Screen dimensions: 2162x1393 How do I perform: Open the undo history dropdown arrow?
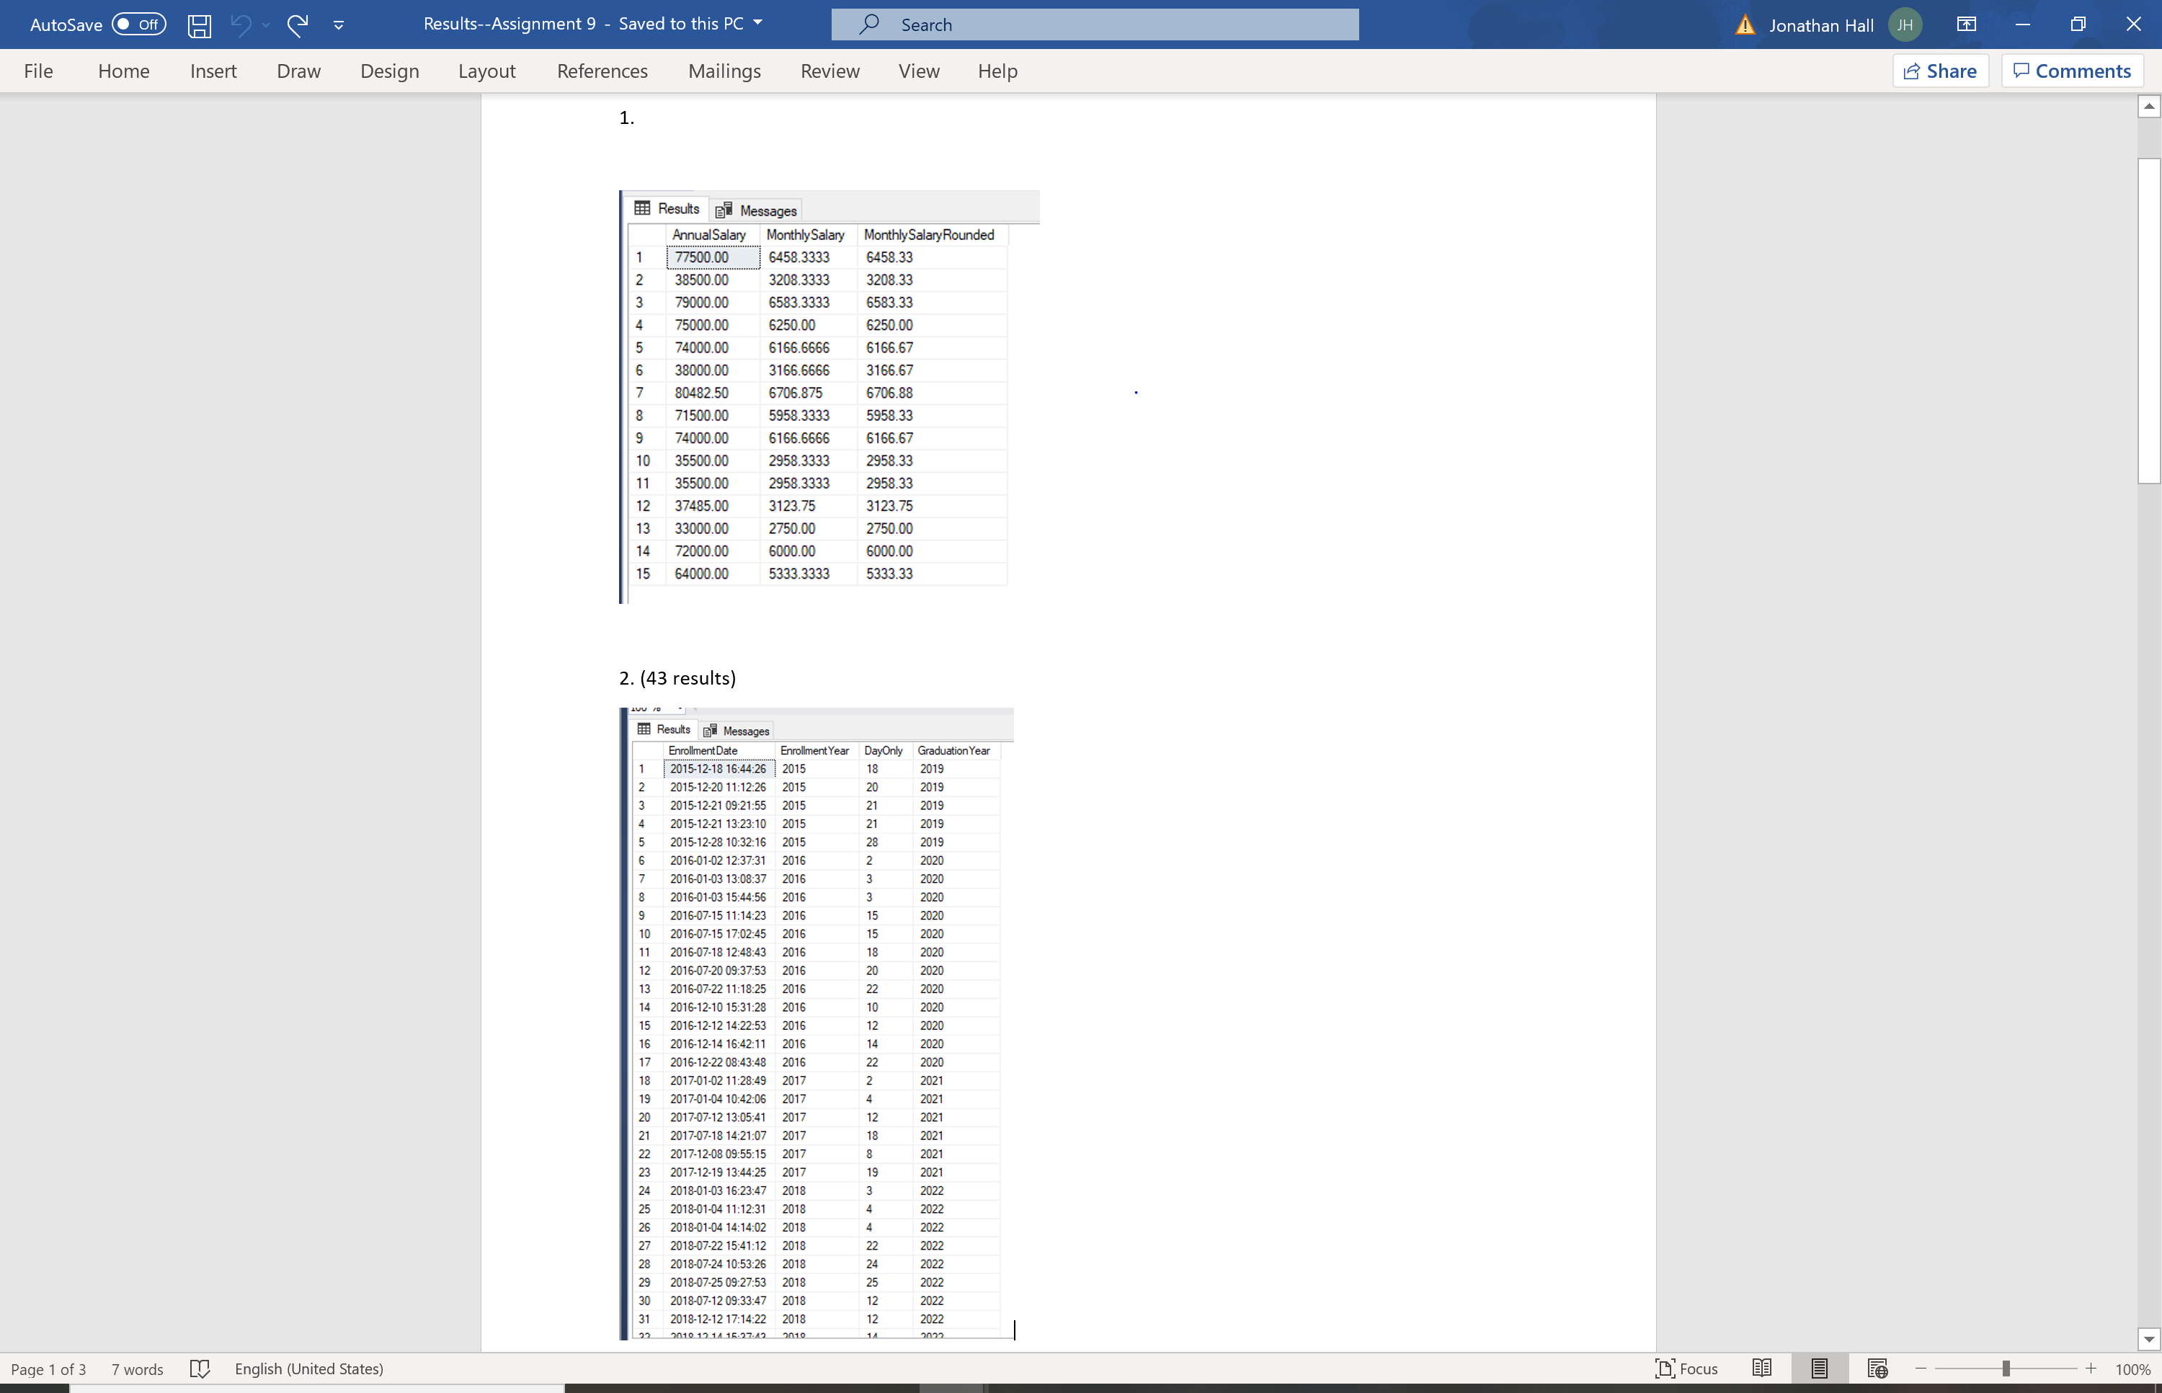point(266,25)
